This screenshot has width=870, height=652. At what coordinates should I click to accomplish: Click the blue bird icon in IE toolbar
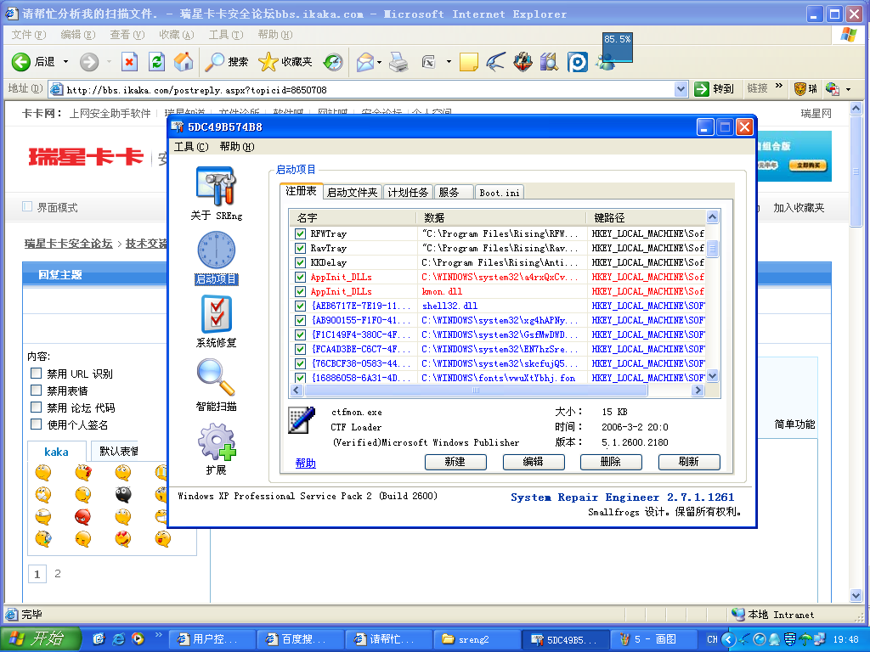(x=495, y=61)
